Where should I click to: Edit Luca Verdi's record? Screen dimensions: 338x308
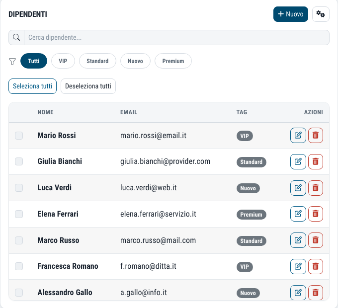[298, 188]
